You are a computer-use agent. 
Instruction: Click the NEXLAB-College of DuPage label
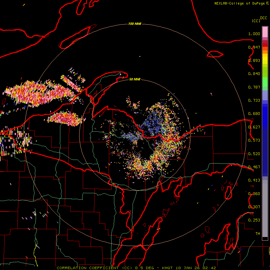(x=240, y=3)
